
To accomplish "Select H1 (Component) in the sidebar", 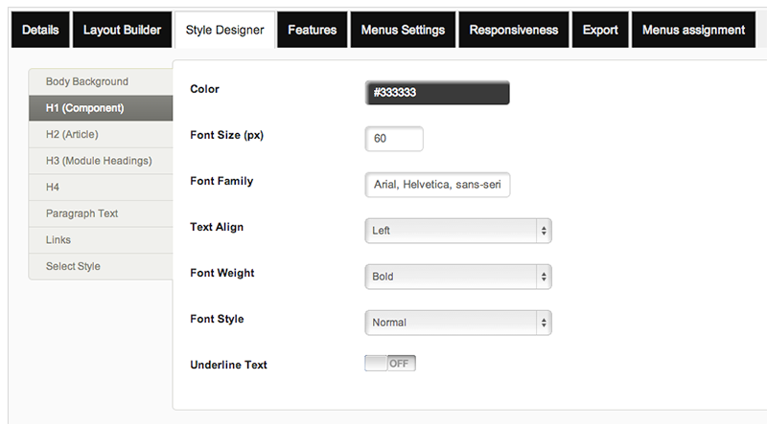I will [x=101, y=108].
